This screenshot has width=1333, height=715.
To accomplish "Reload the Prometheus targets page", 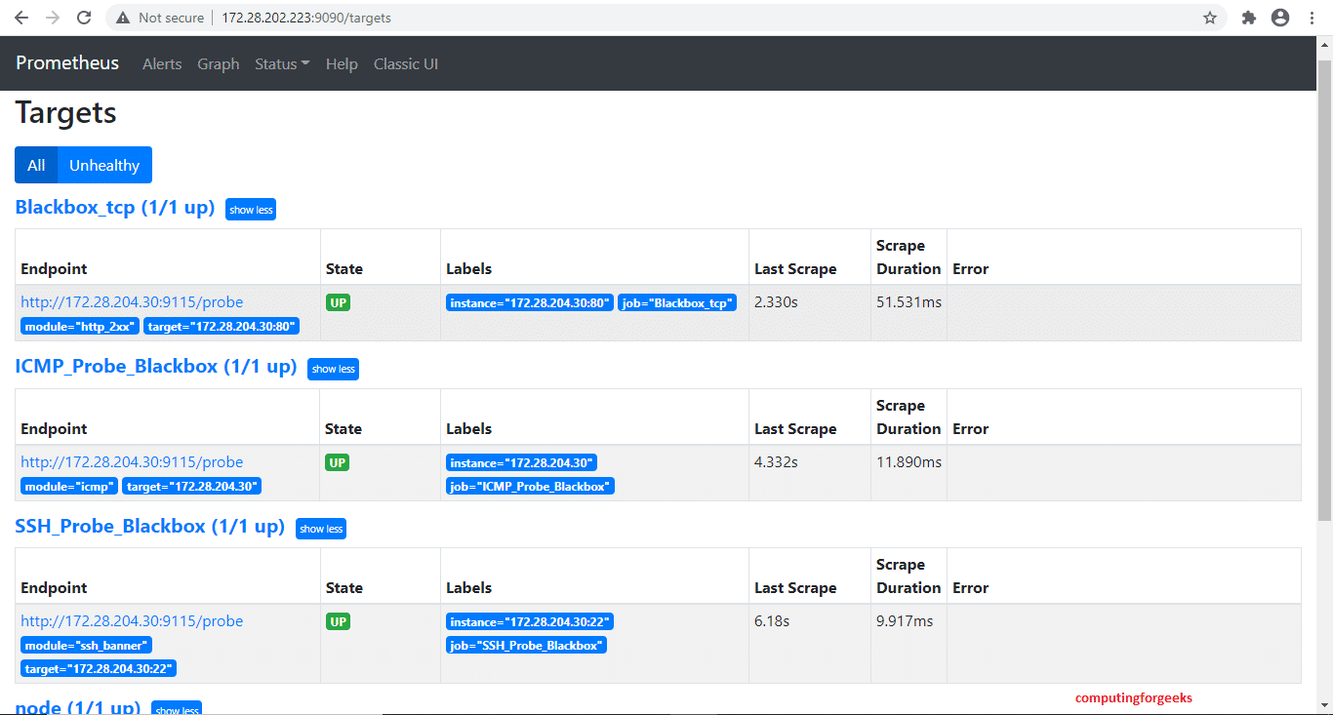I will (x=84, y=17).
